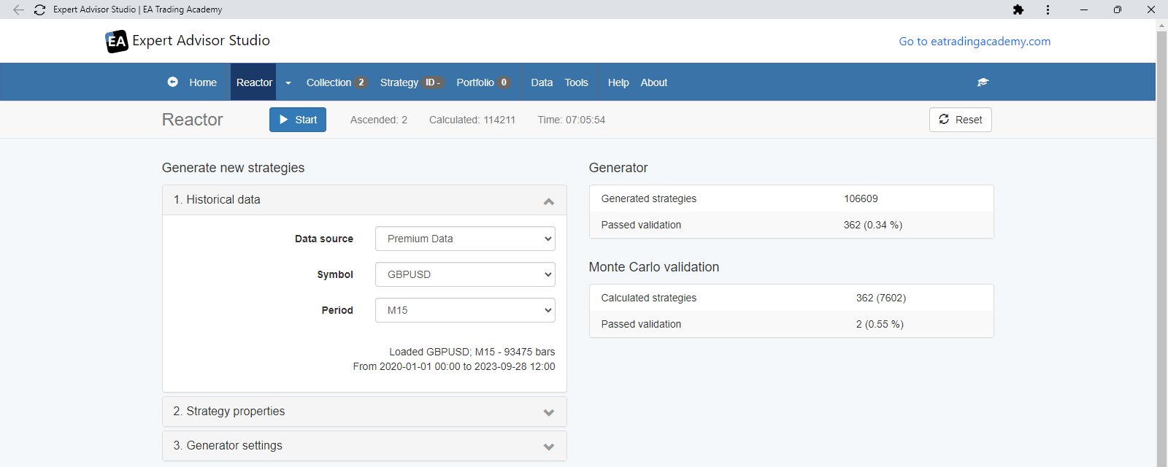The image size is (1168, 467).
Task: Open the Help menu
Action: click(x=618, y=82)
